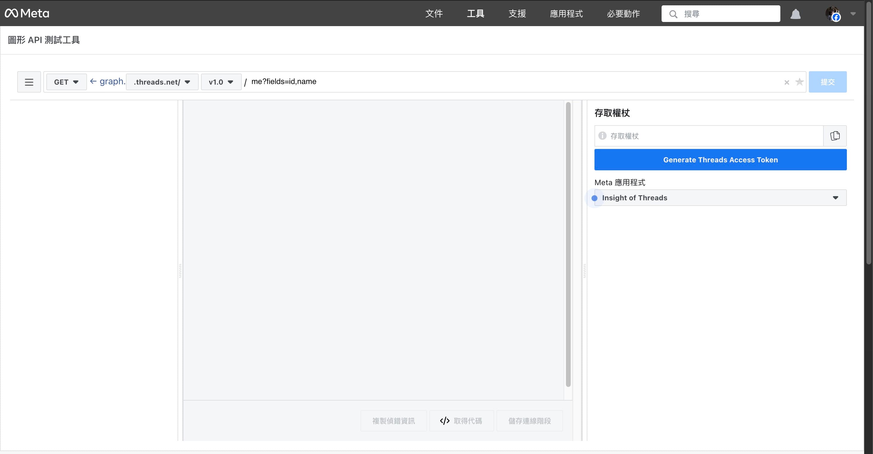Open the hamburger menu beside GET
The height and width of the screenshot is (454, 873).
pos(29,82)
